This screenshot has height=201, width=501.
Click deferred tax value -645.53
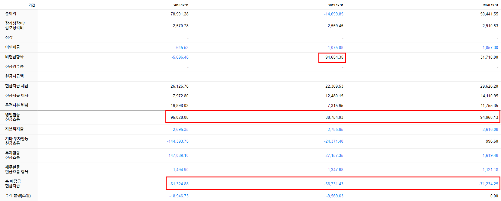(181, 47)
